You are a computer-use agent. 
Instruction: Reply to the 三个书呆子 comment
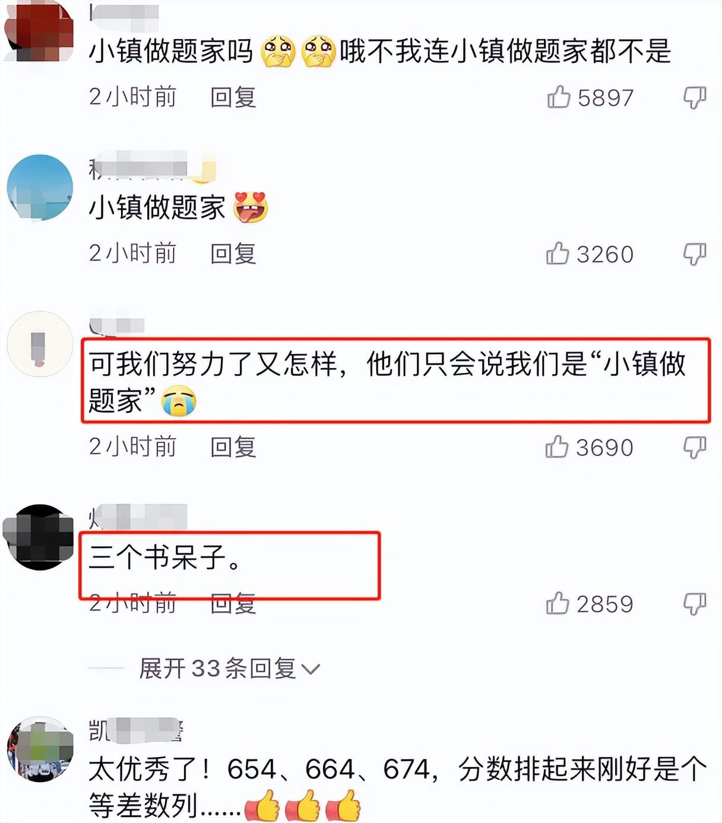pos(233,604)
